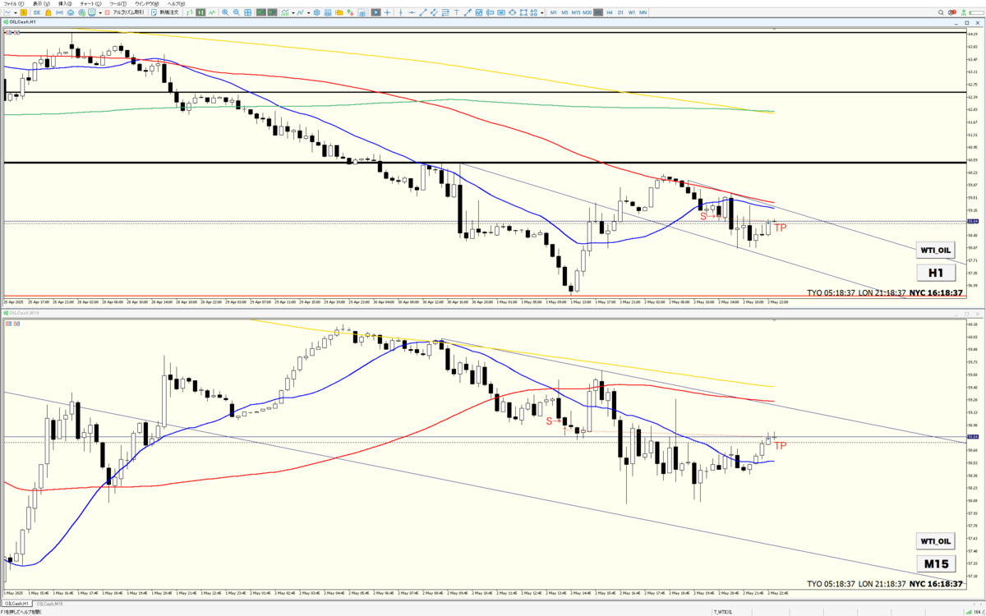Click the yellow dollar market icon

tap(24, 12)
